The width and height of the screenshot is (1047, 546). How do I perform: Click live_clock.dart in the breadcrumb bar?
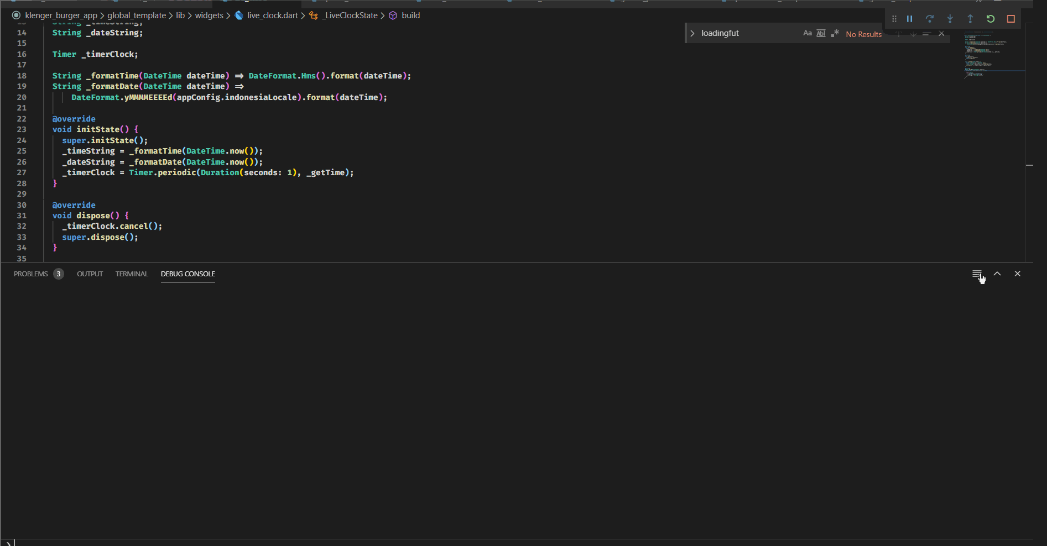point(272,15)
